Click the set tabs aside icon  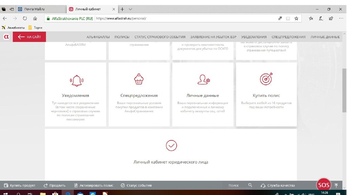tap(12, 9)
